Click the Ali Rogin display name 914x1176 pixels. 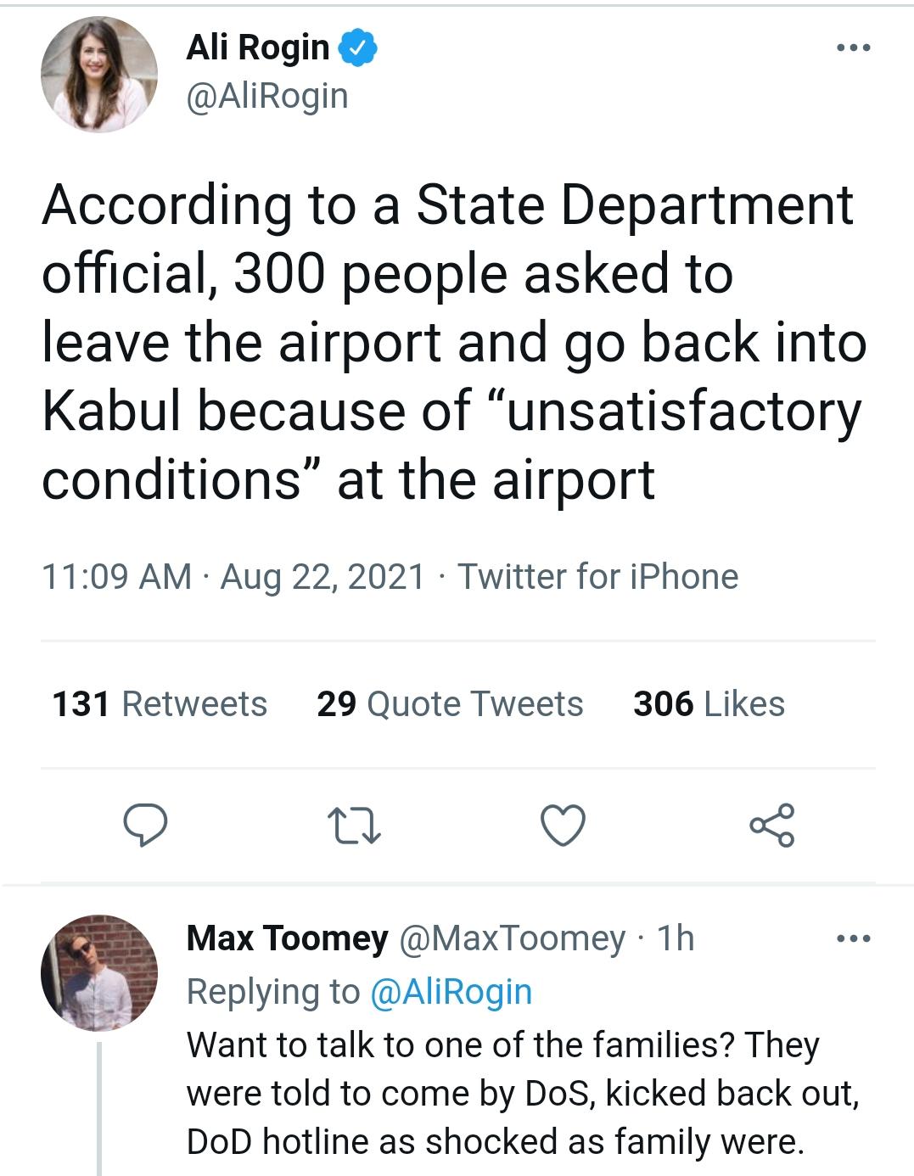258,48
